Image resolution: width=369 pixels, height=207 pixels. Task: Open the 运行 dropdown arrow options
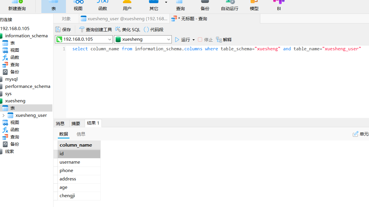[x=193, y=40]
